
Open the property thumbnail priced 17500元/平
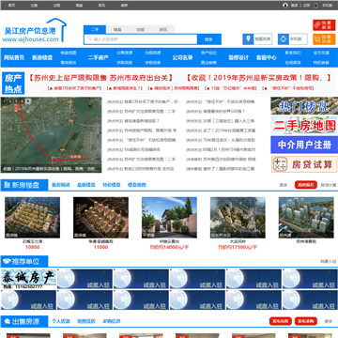(x=238, y=218)
